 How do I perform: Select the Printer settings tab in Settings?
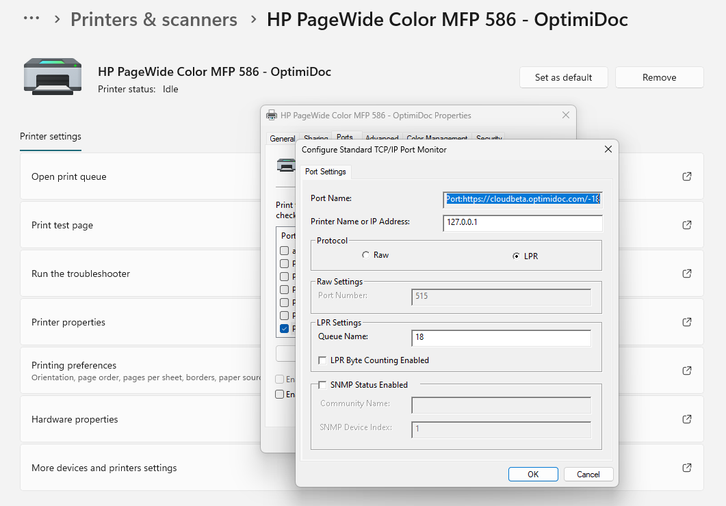coord(51,137)
